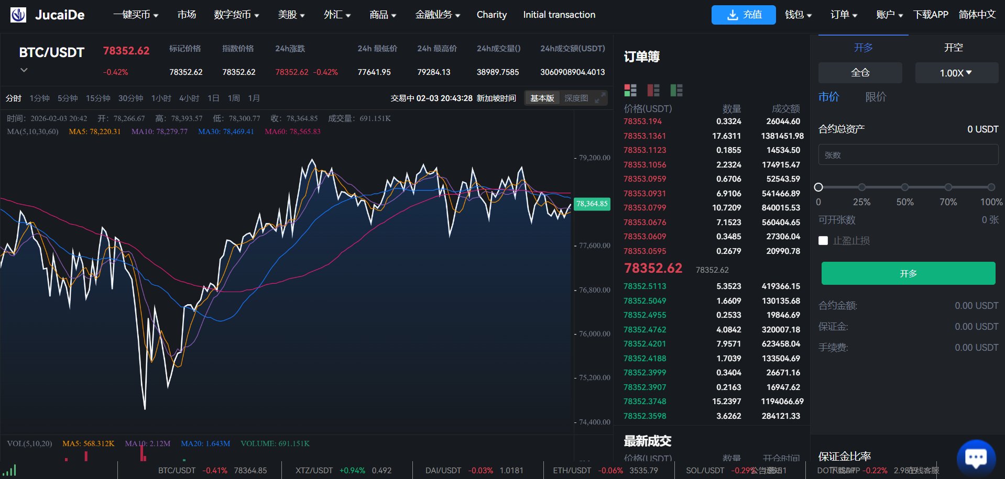Open the 数字货币 dropdown menu

(236, 15)
